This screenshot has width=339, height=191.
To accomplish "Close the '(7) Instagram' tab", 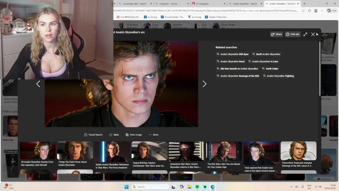I will 225,4.
